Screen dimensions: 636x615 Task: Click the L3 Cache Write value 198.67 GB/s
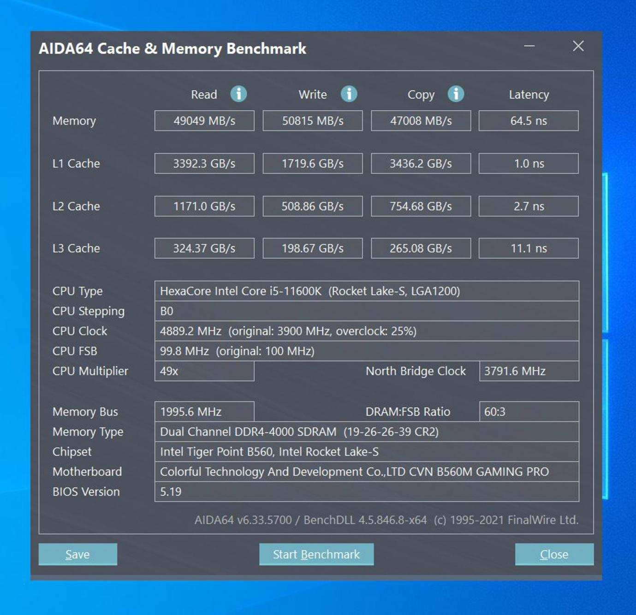tap(313, 248)
